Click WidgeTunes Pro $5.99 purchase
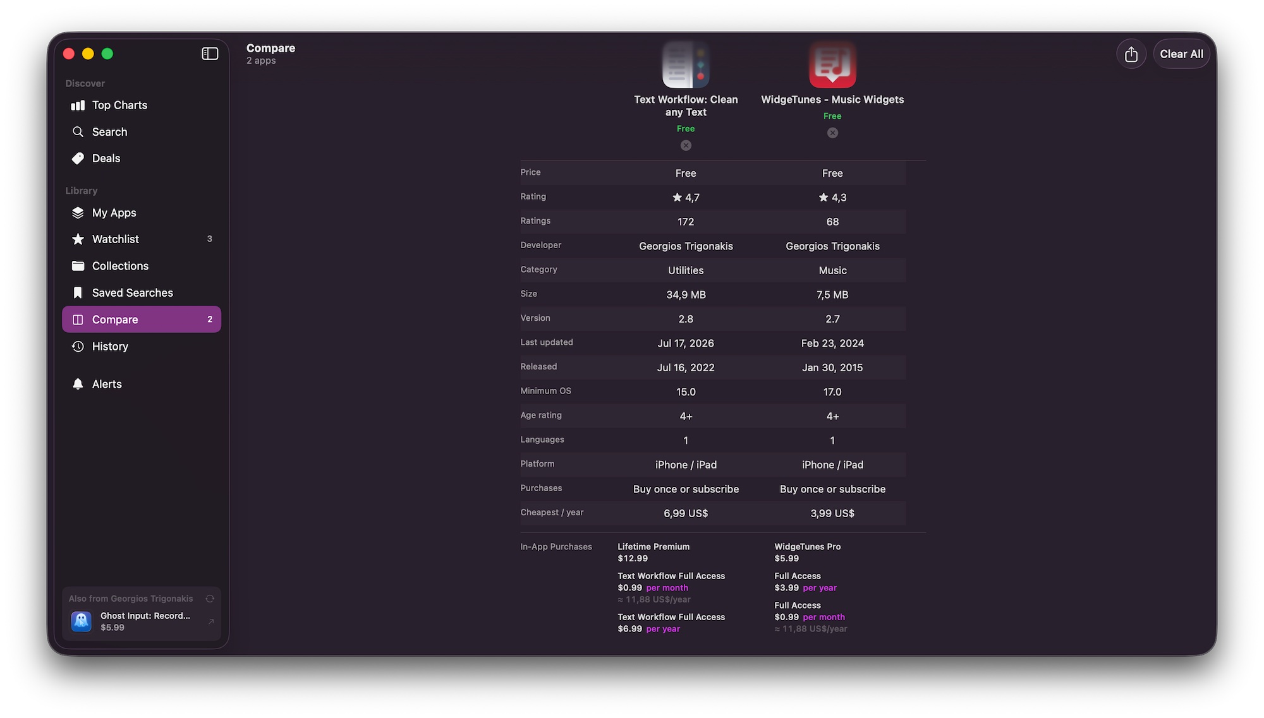 click(x=807, y=553)
